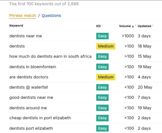The width and height of the screenshot is (162, 133).
Task: Open the 'are dentists doctors' keyword
Action: (x=29, y=77)
